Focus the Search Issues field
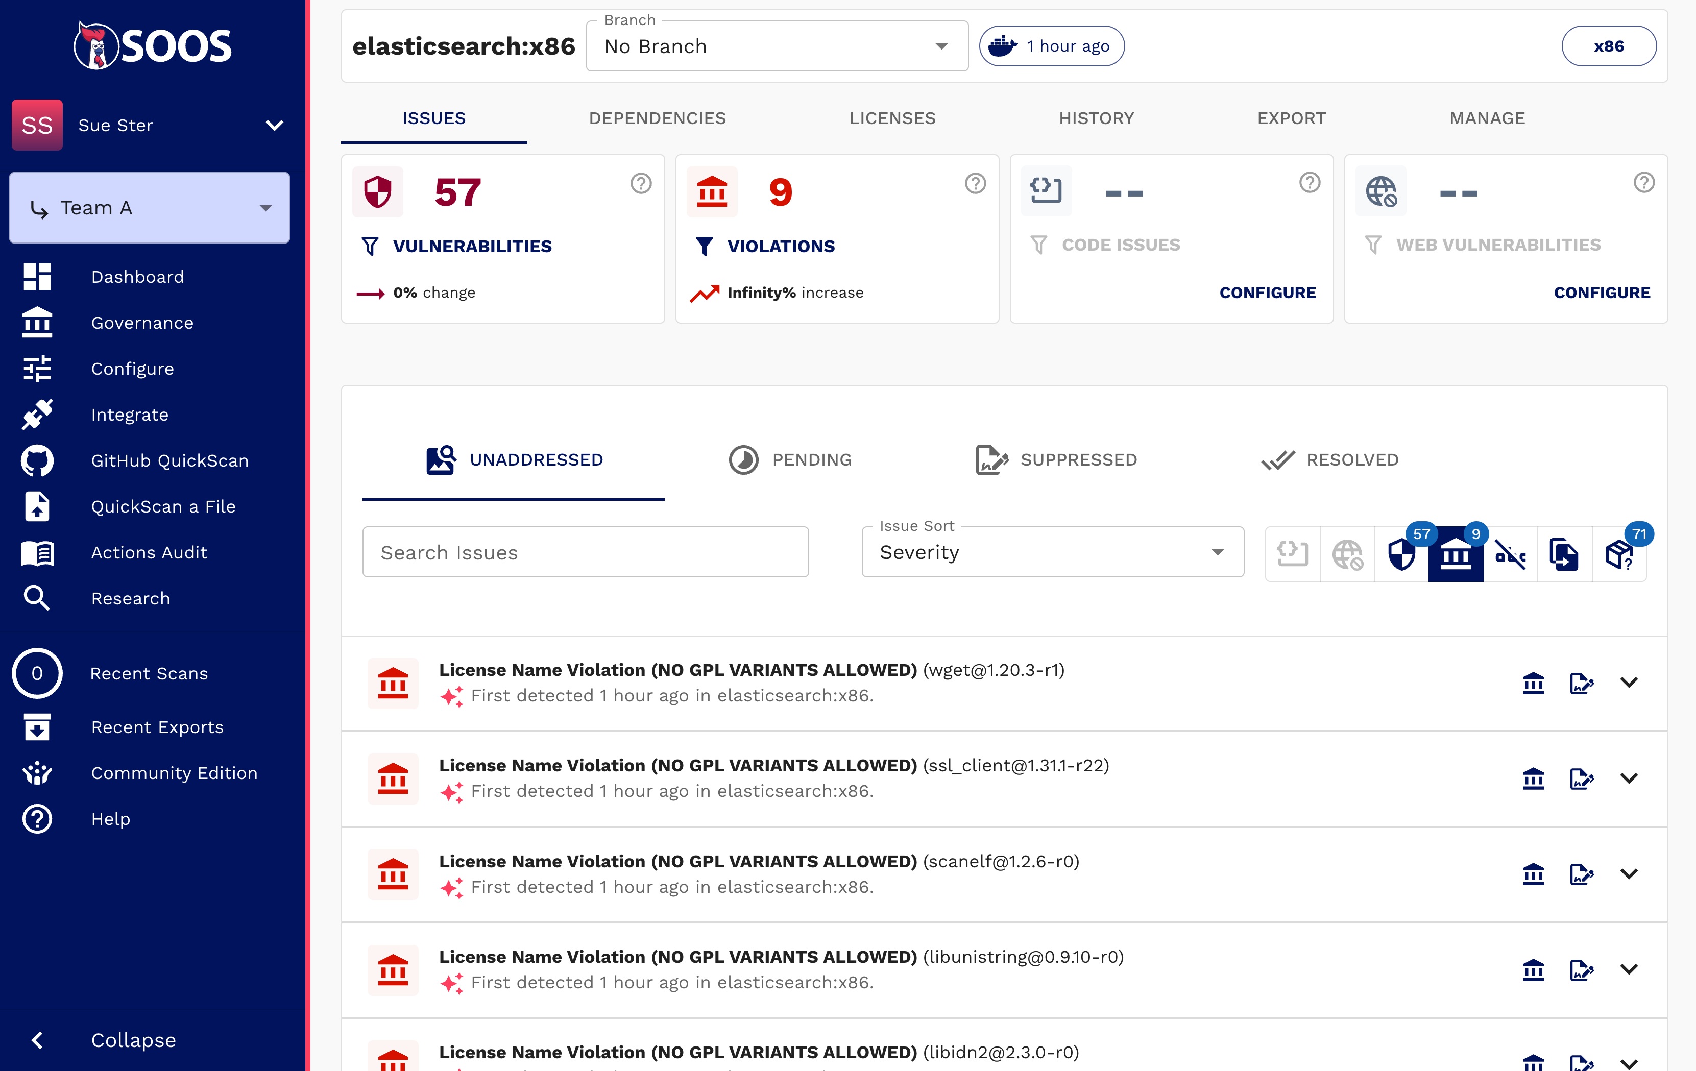This screenshot has height=1071, width=1696. click(585, 552)
